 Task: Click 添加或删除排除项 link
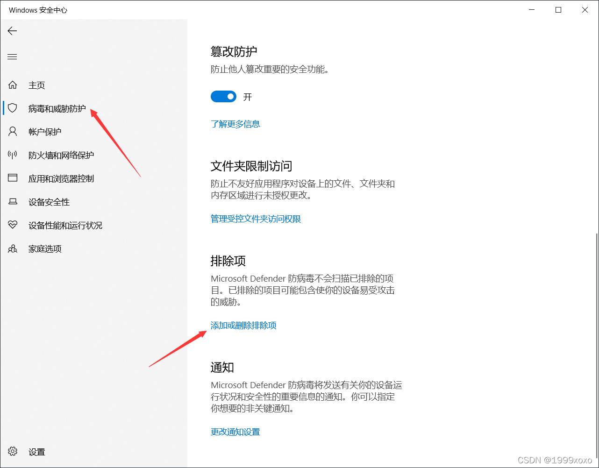[x=243, y=326]
